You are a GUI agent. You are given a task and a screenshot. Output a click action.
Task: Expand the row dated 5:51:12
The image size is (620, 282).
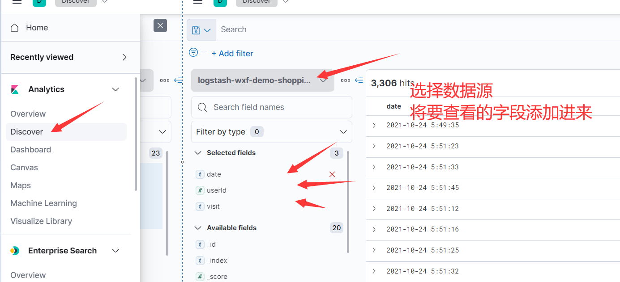pyautogui.click(x=374, y=209)
